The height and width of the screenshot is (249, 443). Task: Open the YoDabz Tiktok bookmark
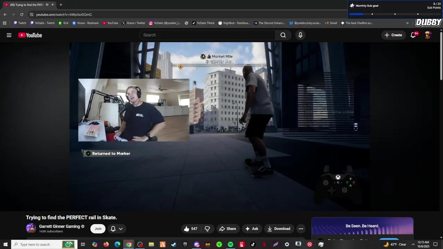[203, 23]
